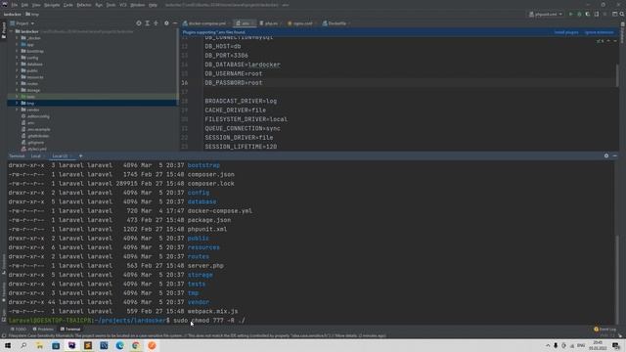Select .gitignore file in Project tree

tap(35, 142)
